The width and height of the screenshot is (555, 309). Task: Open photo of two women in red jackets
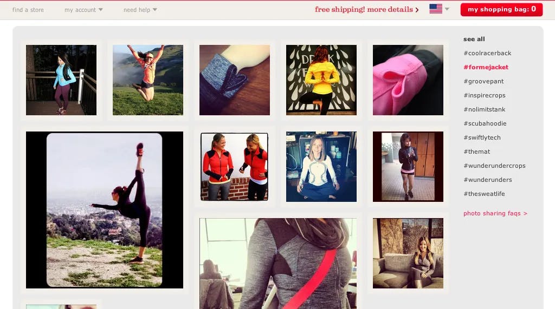click(x=235, y=167)
